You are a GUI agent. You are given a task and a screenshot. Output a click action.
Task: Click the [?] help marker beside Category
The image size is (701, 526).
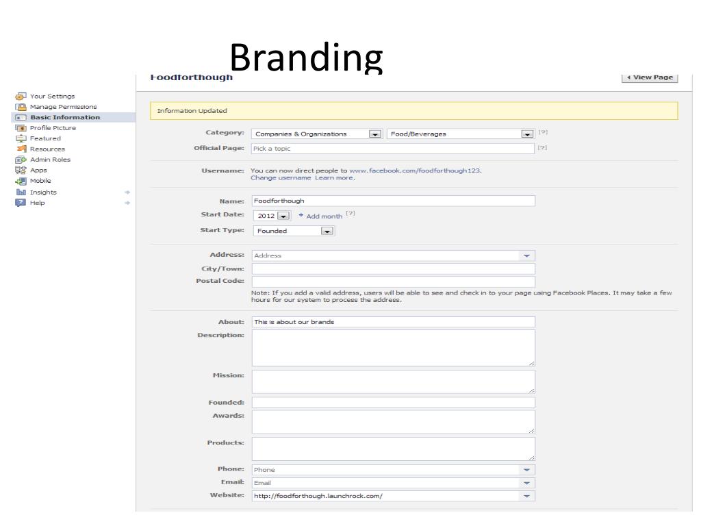[x=543, y=132]
